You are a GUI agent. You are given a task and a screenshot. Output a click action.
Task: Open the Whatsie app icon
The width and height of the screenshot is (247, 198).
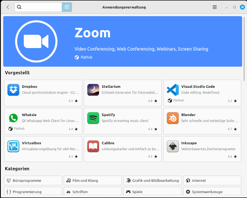click(14, 118)
